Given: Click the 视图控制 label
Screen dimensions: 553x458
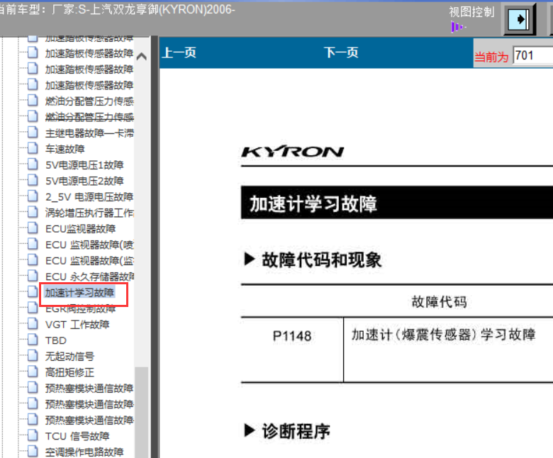Looking at the screenshot, I should [471, 12].
